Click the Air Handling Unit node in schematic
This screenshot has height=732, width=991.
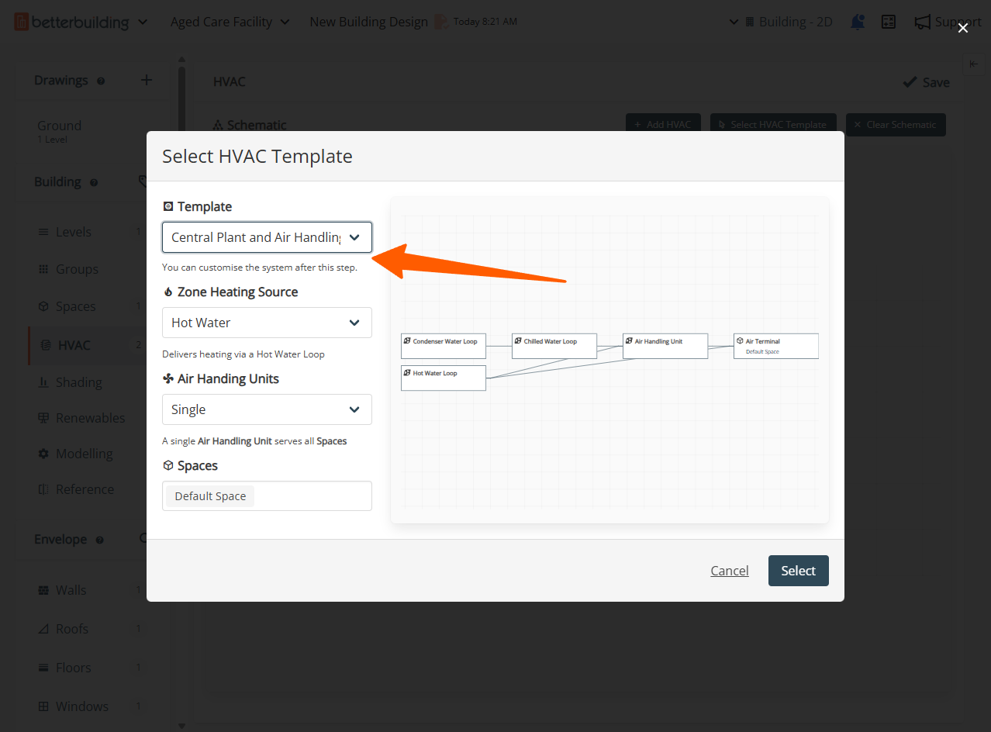click(665, 346)
